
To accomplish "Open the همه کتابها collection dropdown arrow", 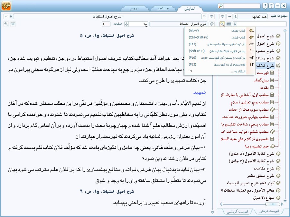I will point(236,16).
